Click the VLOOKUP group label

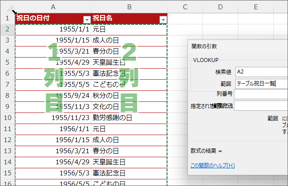(x=206, y=60)
